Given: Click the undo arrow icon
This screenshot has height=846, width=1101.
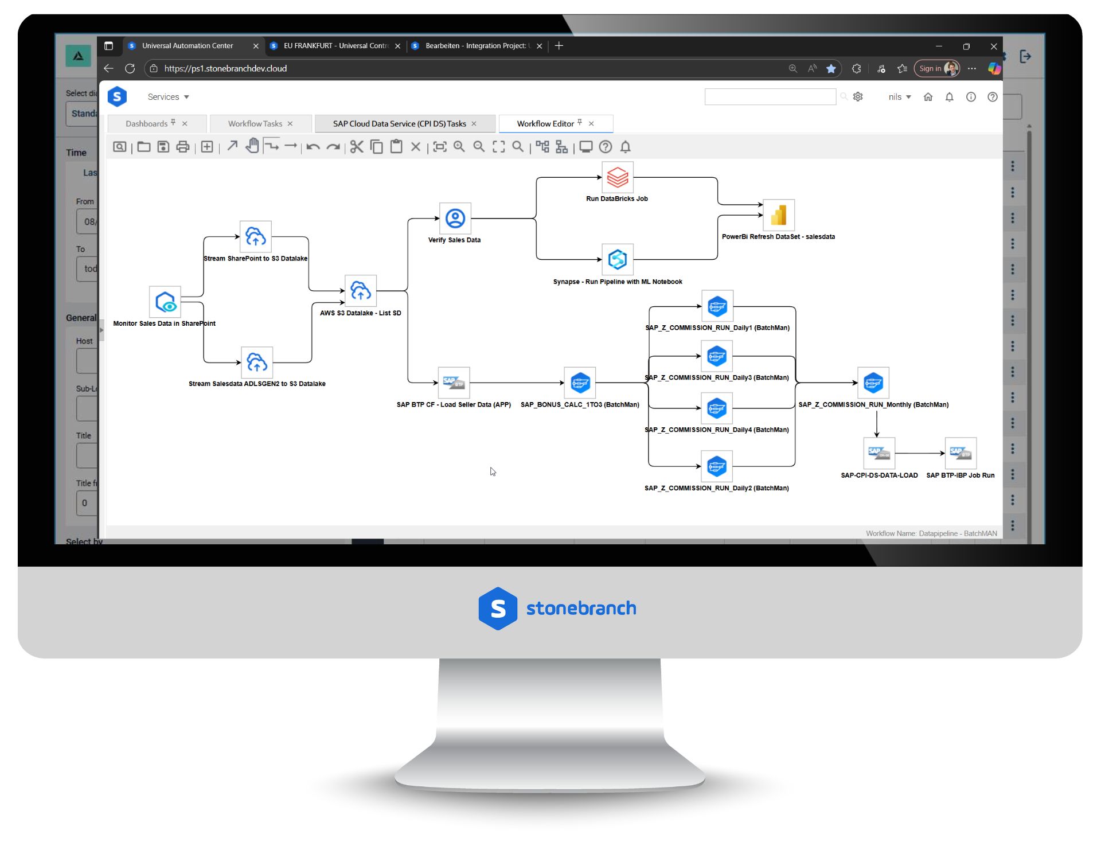Looking at the screenshot, I should point(313,147).
